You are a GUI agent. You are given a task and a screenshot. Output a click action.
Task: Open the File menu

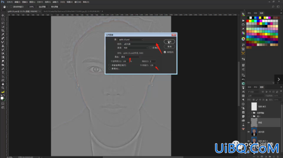coord(10,2)
